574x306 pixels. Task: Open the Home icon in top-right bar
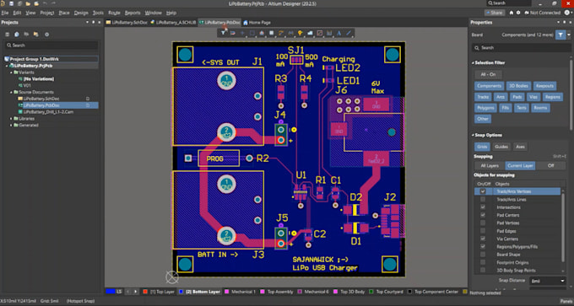point(512,13)
